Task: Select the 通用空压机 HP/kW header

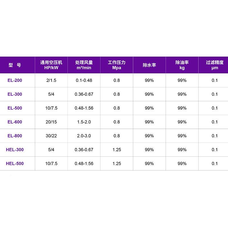Action: click(51, 65)
